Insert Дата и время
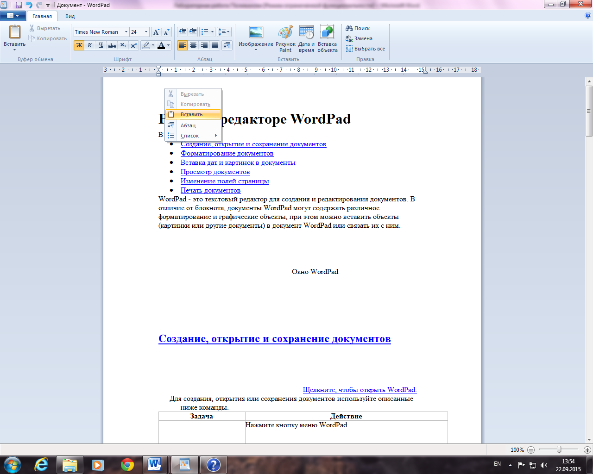593x474 pixels. pyautogui.click(x=306, y=39)
